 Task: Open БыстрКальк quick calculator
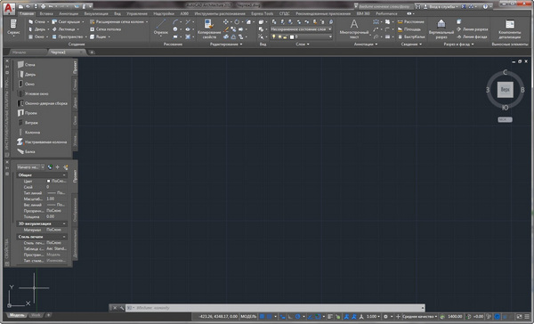click(x=411, y=36)
